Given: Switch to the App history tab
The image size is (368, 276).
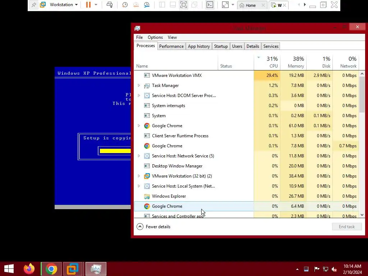Looking at the screenshot, I should click(x=199, y=46).
